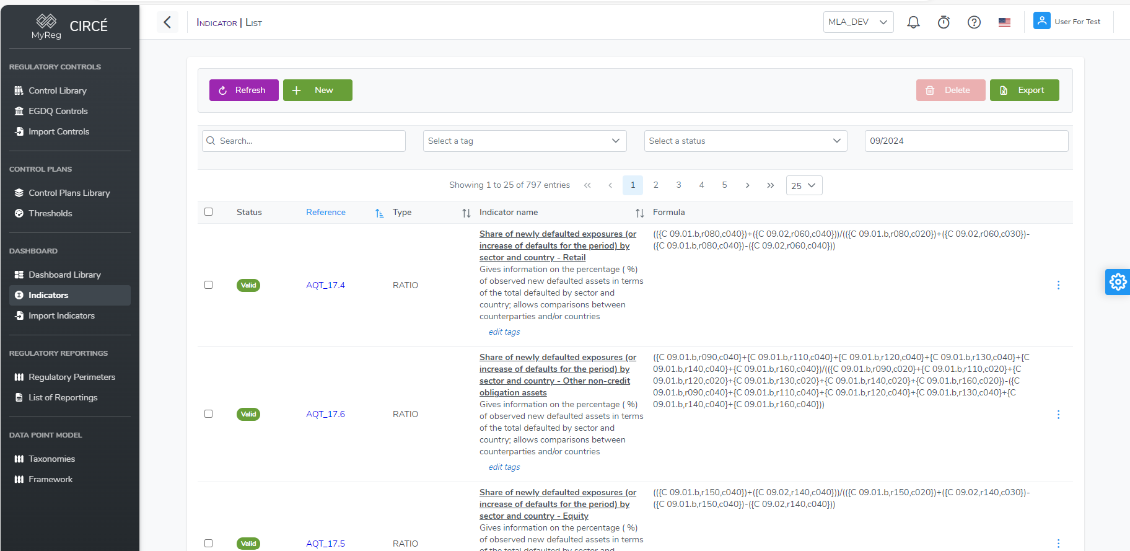Go to next page arrow
Viewport: 1130px width, 551px height.
[748, 185]
